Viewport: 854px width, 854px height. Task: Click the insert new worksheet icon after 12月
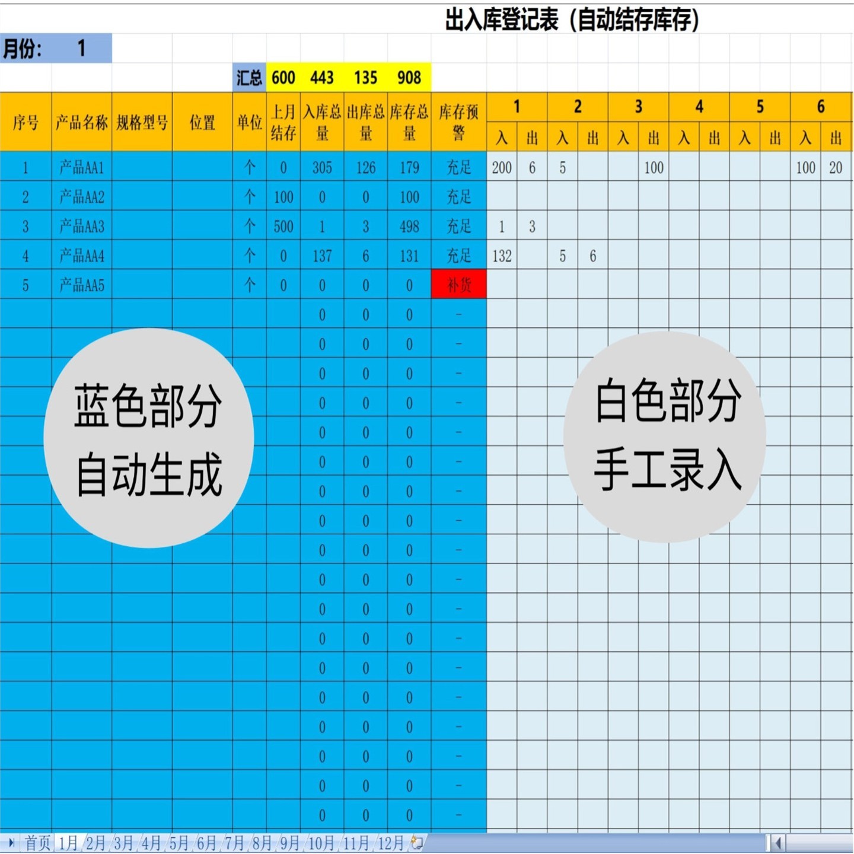pos(418,843)
